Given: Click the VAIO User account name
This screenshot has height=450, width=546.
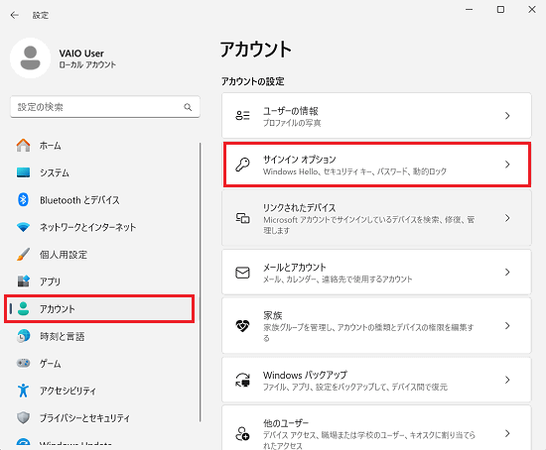Looking at the screenshot, I should click(x=81, y=54).
